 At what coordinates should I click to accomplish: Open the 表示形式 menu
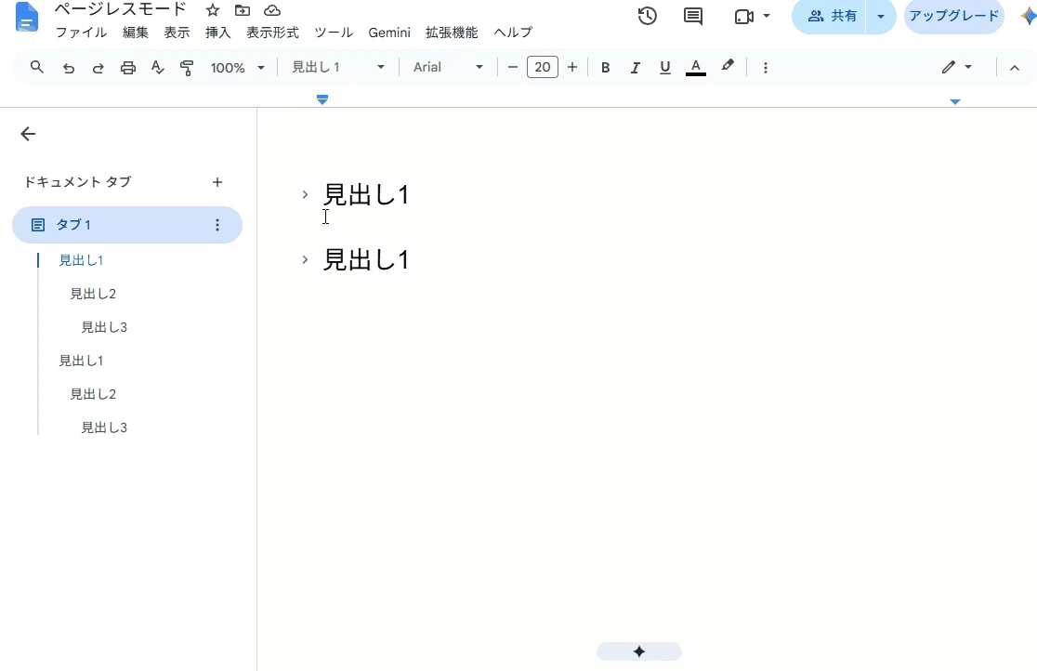pos(272,33)
